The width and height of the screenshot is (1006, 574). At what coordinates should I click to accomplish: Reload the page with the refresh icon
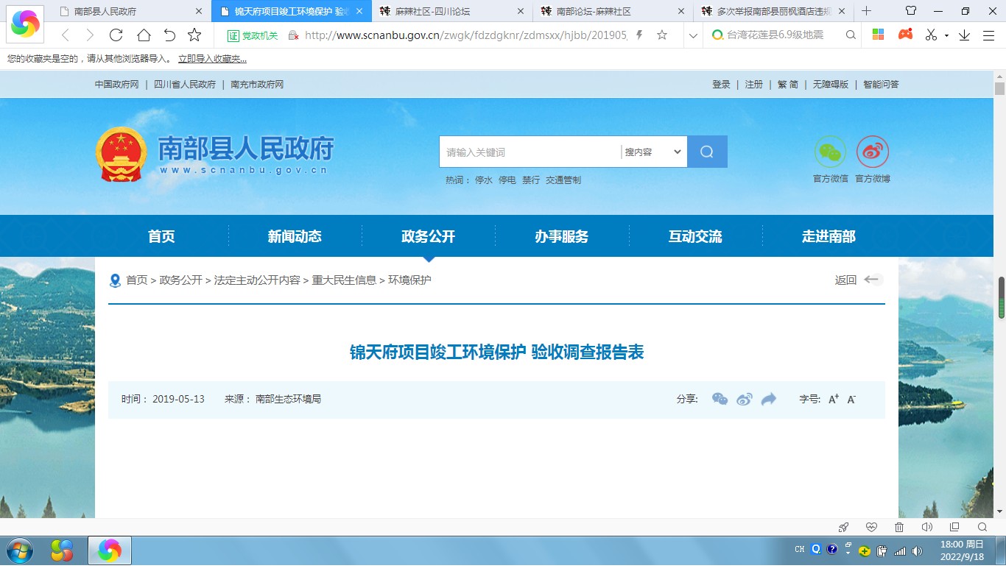coord(116,35)
